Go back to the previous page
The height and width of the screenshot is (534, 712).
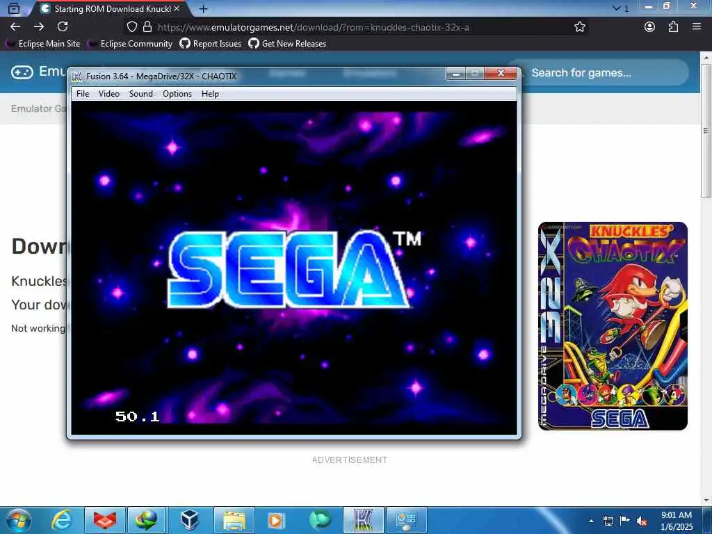pos(15,27)
